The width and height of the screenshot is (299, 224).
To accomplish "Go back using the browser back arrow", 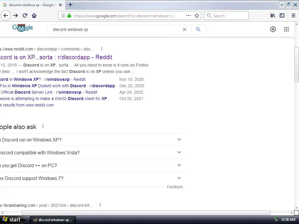I will [6, 16].
